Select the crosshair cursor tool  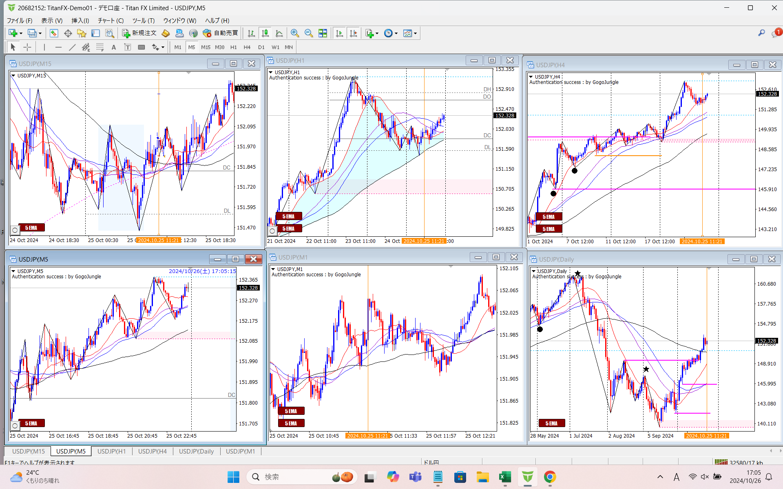(27, 47)
